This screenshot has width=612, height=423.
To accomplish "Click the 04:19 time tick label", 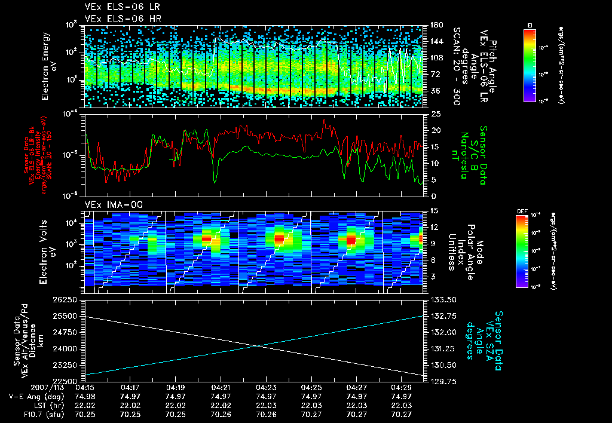I will [x=175, y=388].
